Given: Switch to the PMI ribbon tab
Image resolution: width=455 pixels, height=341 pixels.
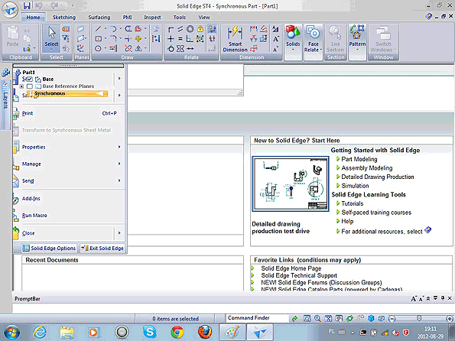Looking at the screenshot, I should pos(128,17).
